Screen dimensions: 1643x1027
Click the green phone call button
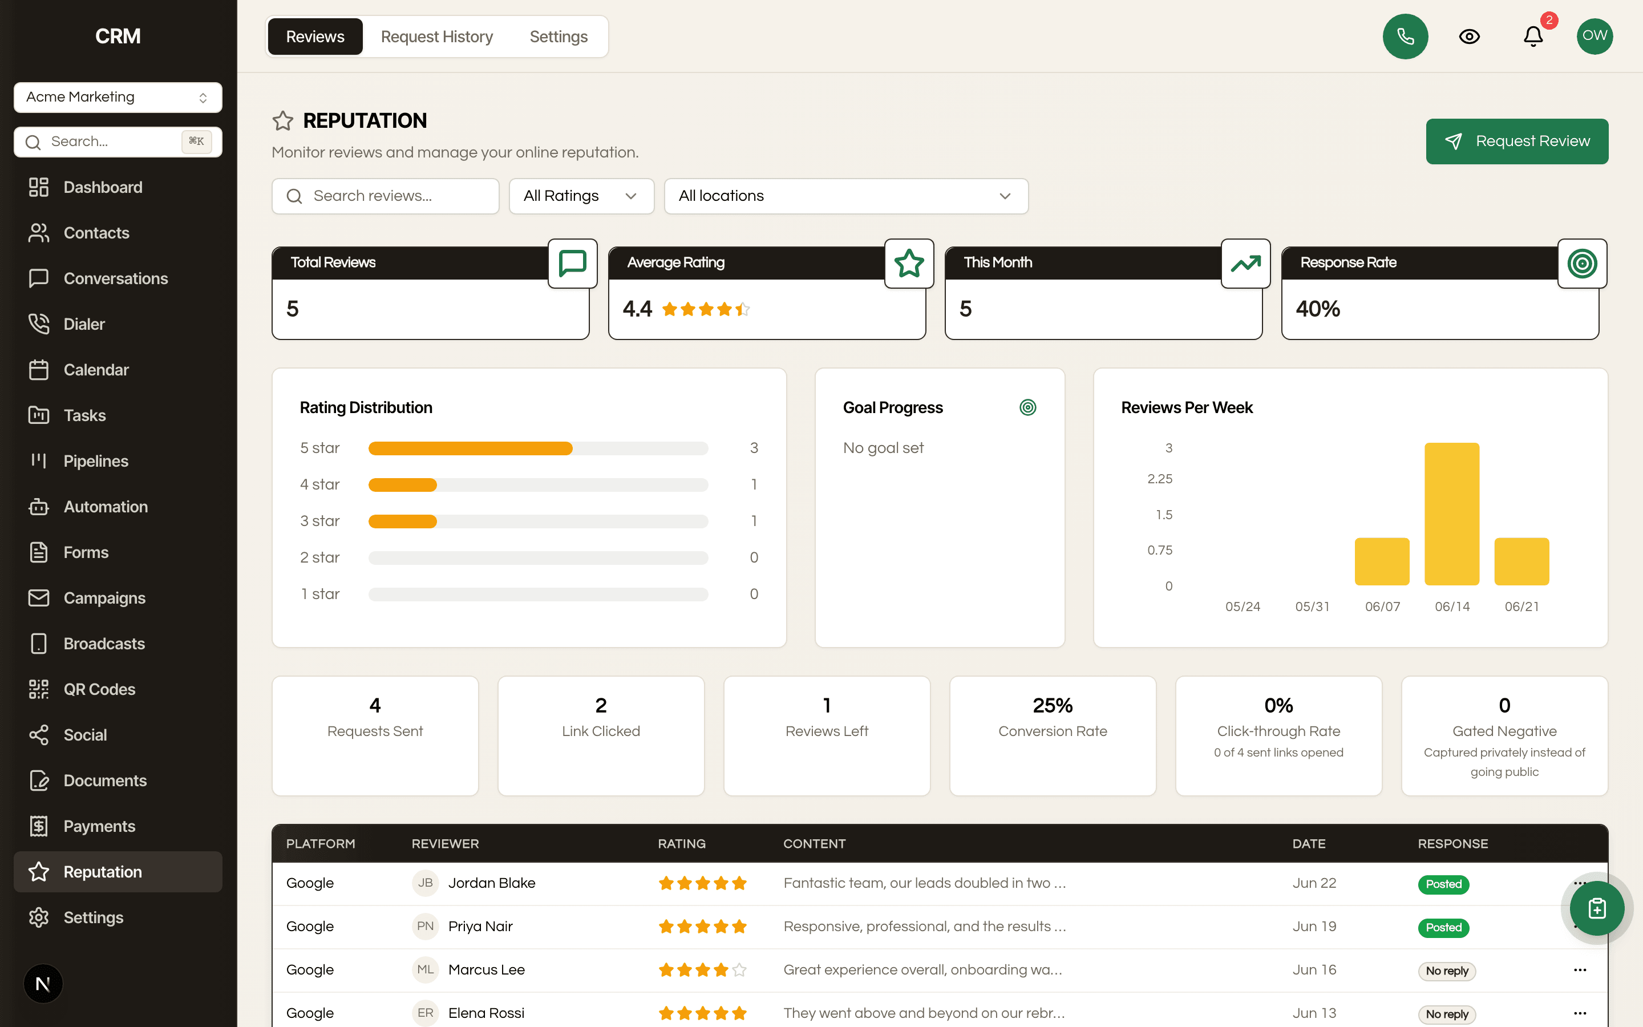pyautogui.click(x=1405, y=36)
